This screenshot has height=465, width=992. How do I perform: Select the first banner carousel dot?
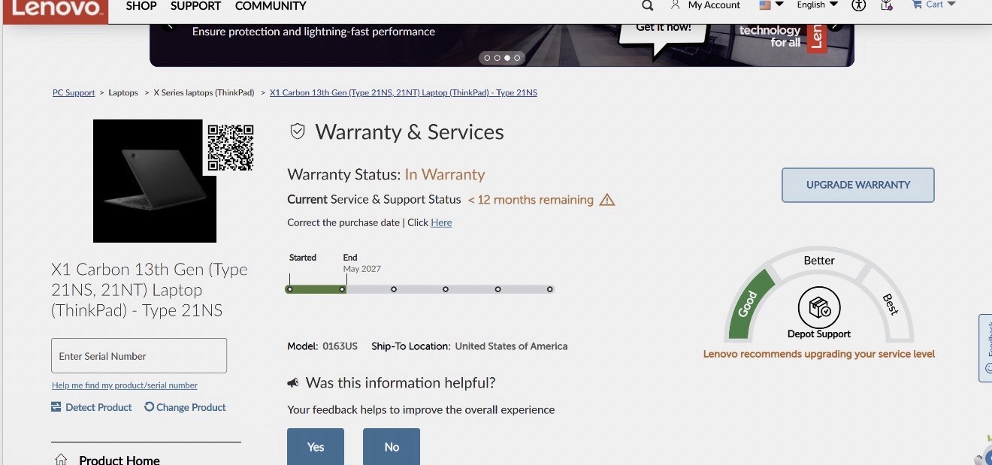click(x=487, y=58)
